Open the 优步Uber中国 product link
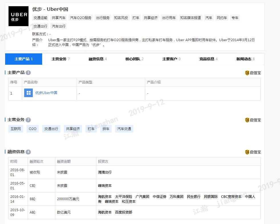Screen dimensions: 280x224 (x=46, y=93)
